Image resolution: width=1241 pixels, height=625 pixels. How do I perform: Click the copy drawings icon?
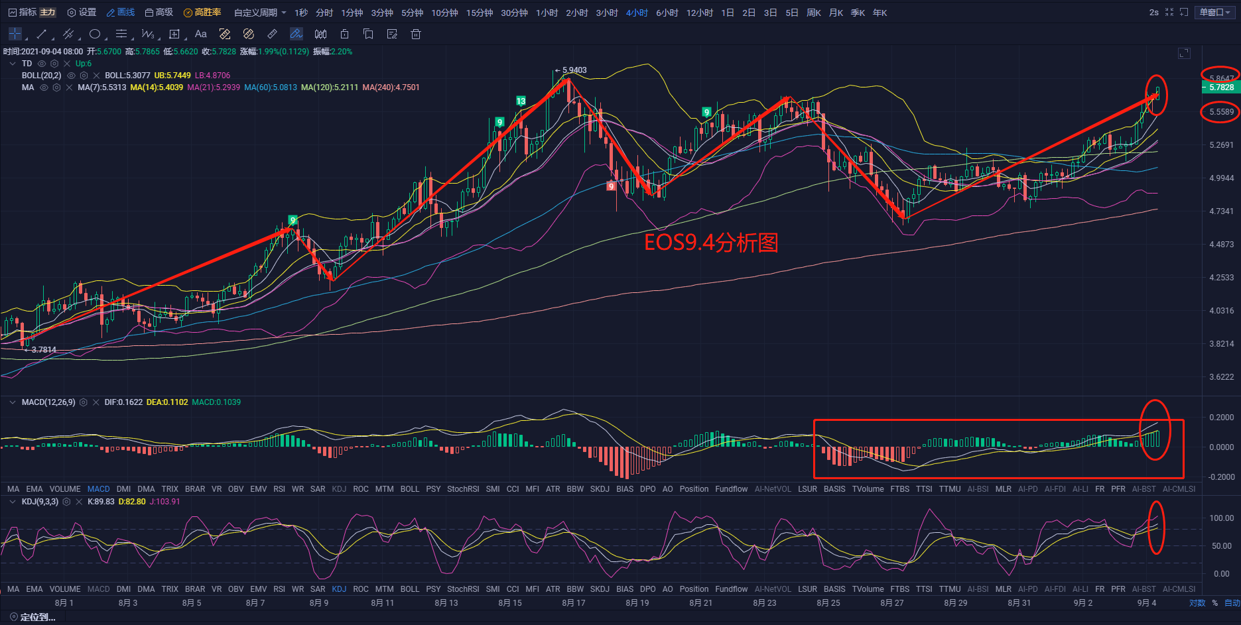coord(368,34)
